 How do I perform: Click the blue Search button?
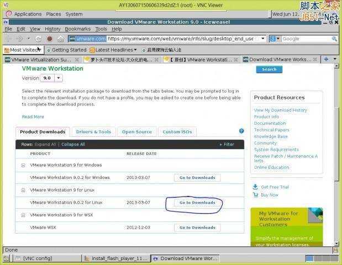(269, 70)
